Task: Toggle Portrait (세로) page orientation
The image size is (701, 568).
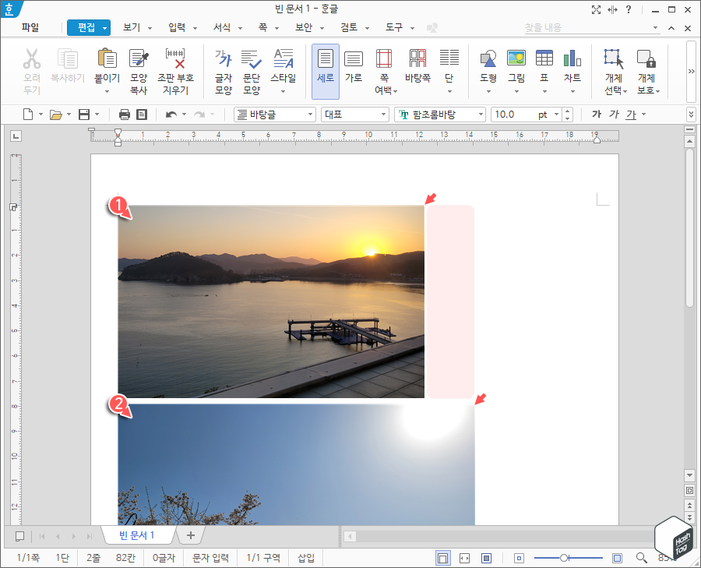Action: pyautogui.click(x=326, y=72)
